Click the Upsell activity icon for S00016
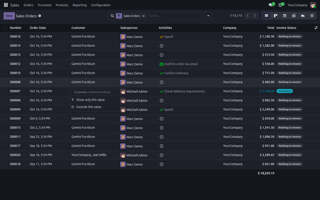320x200 pixels. coord(162,37)
